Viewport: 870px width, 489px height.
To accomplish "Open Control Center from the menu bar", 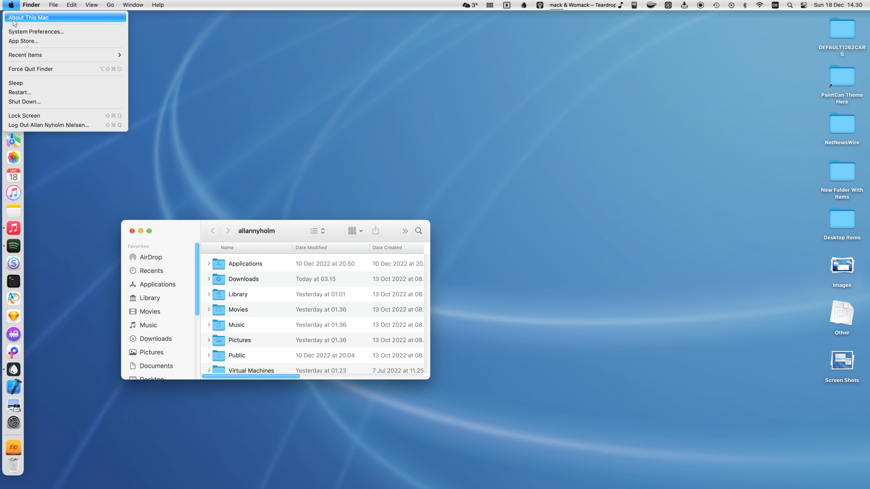I will (804, 5).
